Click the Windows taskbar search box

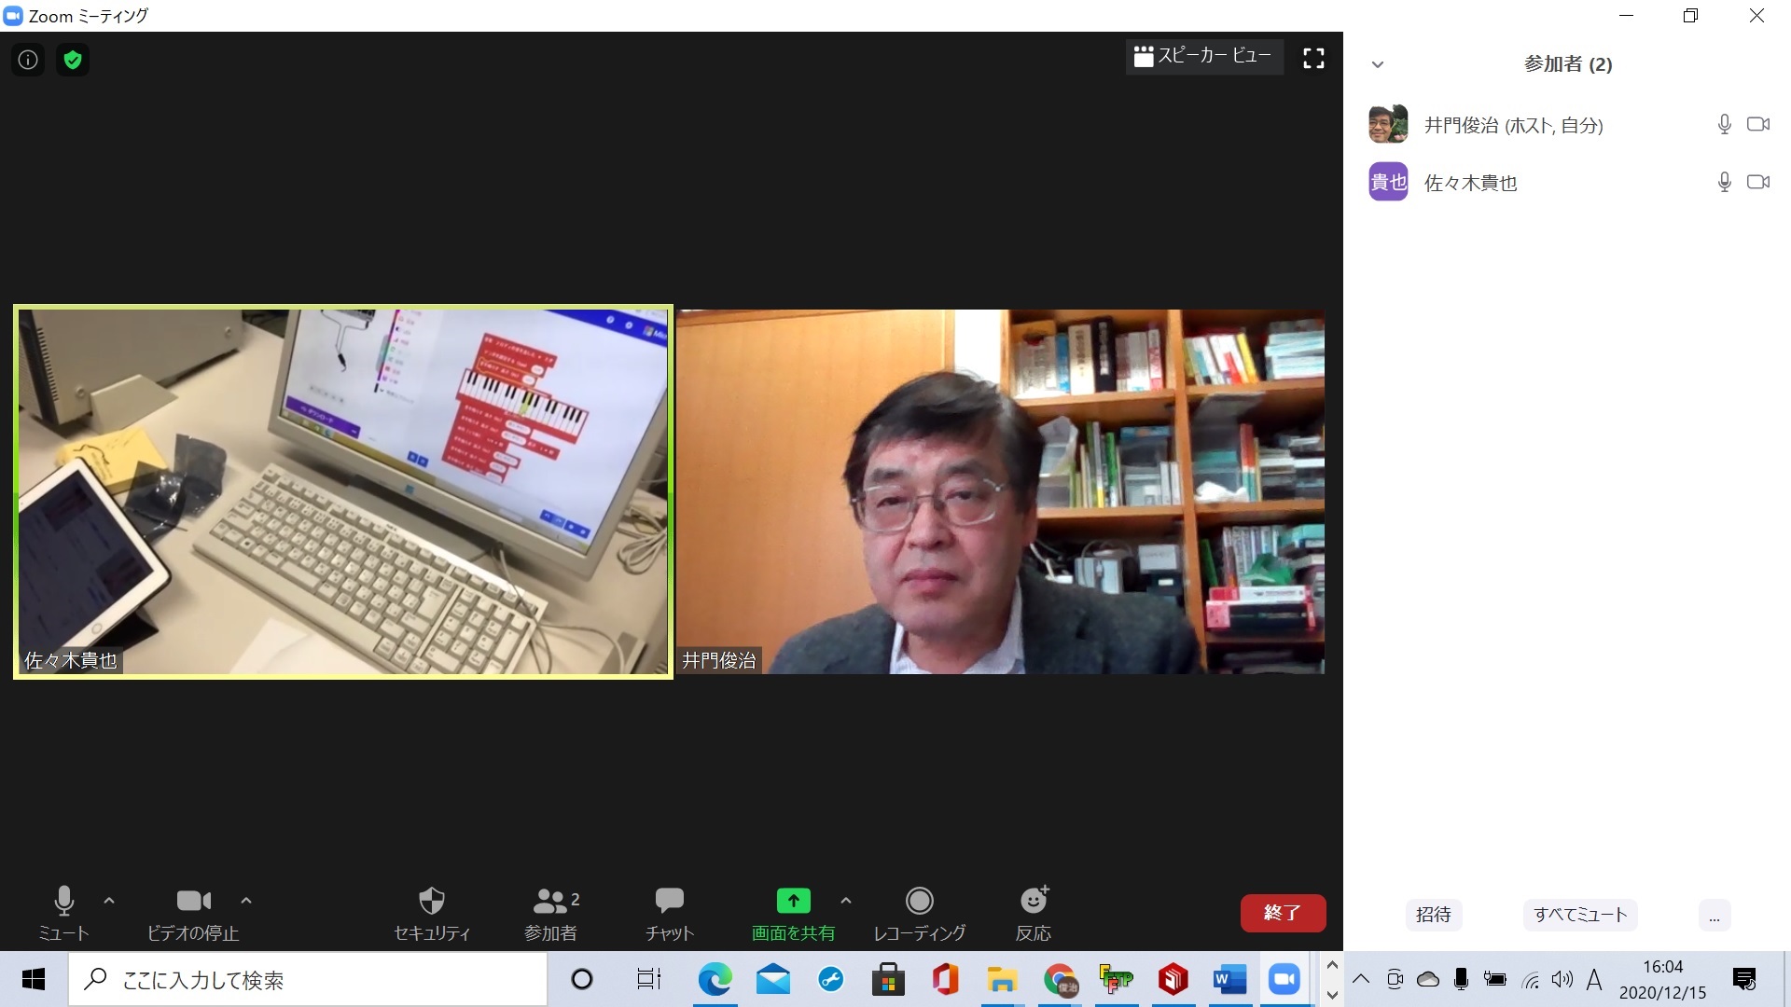tap(308, 980)
